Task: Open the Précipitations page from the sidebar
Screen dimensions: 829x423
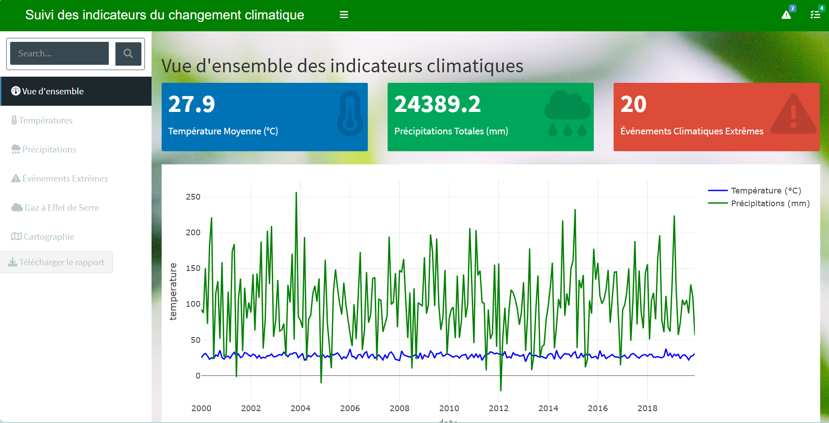Action: (49, 149)
